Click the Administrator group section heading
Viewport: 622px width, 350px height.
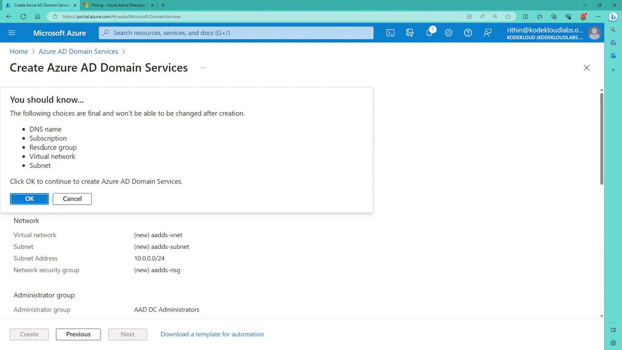tap(44, 295)
